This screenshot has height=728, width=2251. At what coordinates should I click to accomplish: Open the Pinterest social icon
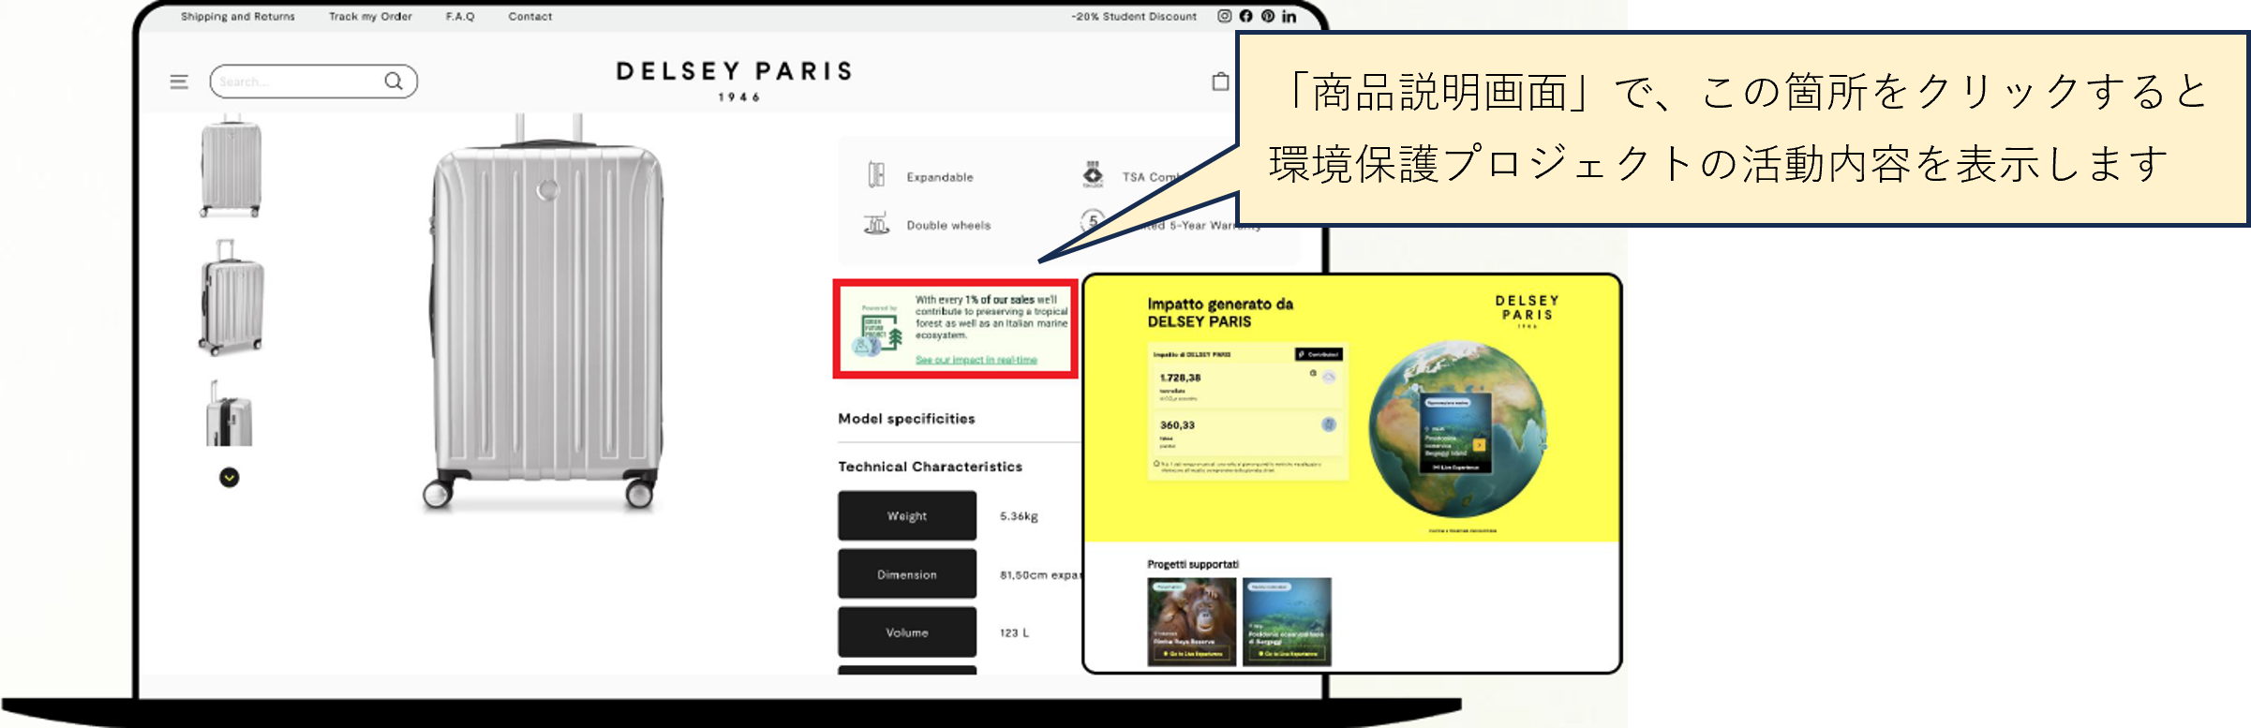1267,16
